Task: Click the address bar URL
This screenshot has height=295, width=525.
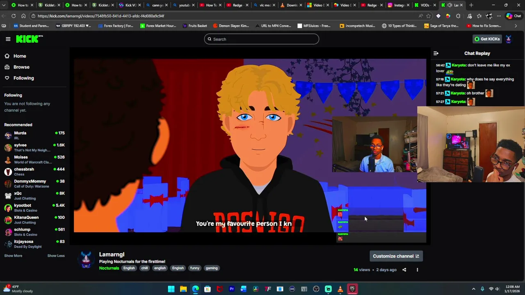Action: [x=101, y=16]
